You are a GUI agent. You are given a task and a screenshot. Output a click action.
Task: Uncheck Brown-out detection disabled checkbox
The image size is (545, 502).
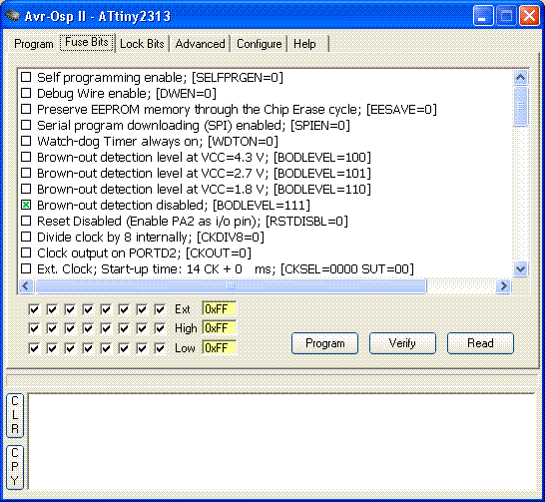26,205
